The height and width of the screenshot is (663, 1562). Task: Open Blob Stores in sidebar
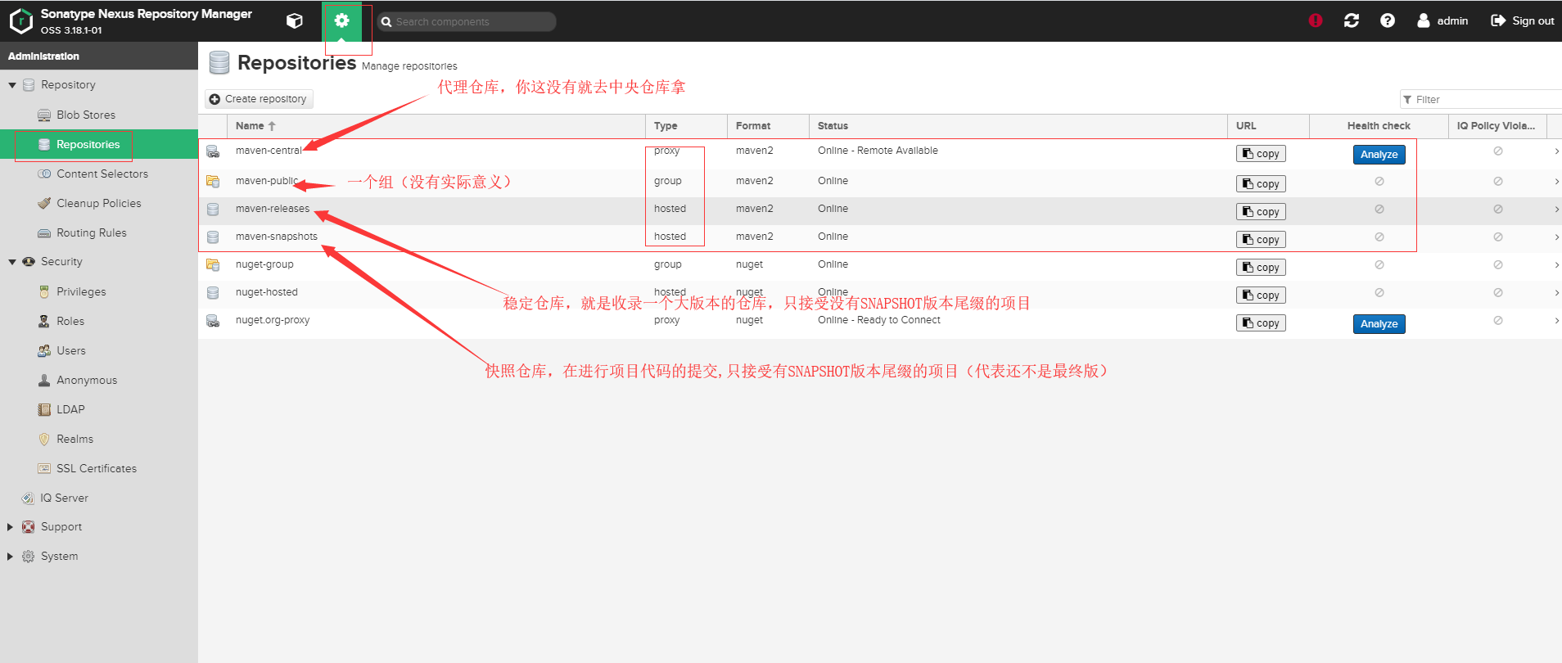tap(86, 115)
